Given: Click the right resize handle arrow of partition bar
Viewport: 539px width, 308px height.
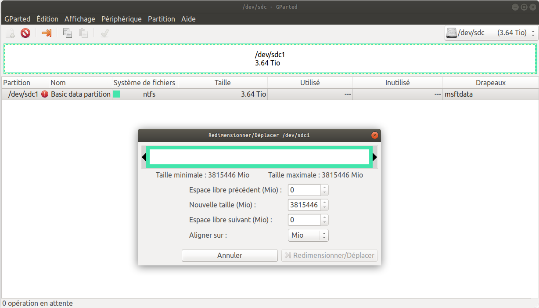Looking at the screenshot, I should [x=375, y=157].
